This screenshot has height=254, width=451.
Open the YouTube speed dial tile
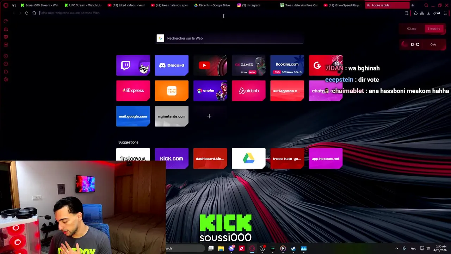coord(210,65)
